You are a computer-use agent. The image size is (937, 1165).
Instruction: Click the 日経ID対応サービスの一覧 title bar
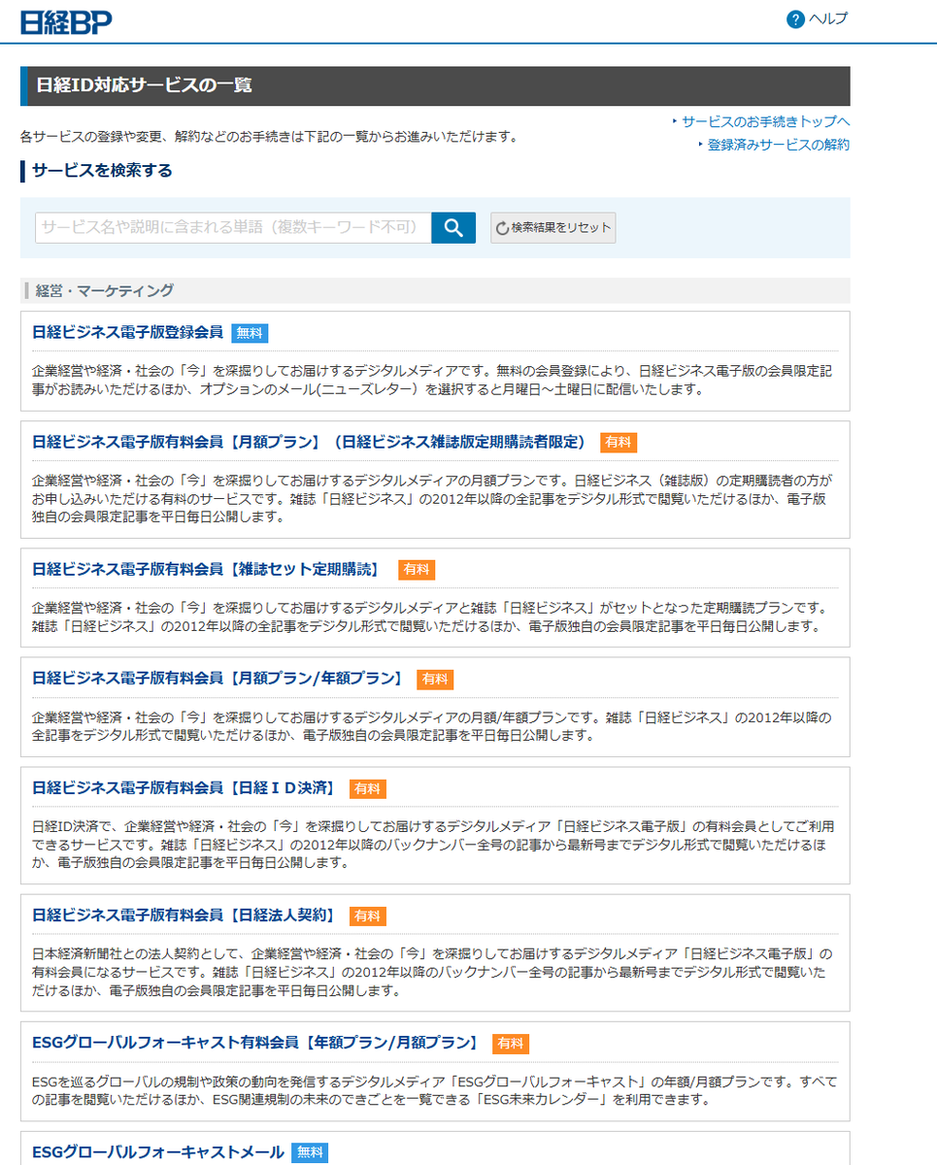(x=435, y=85)
